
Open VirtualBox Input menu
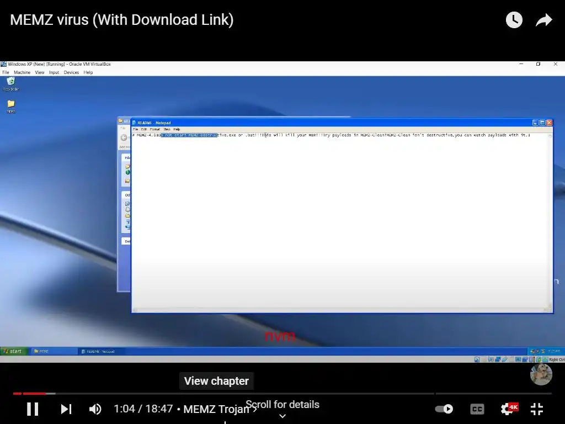coord(54,72)
